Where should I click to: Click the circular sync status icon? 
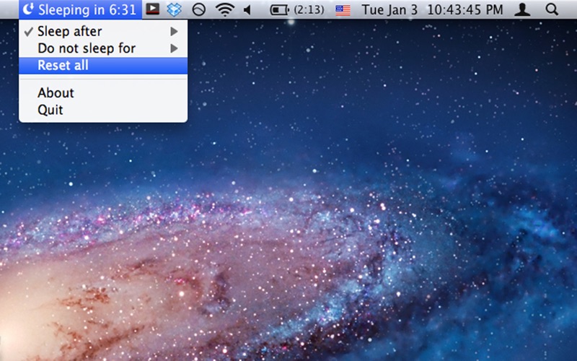point(198,10)
